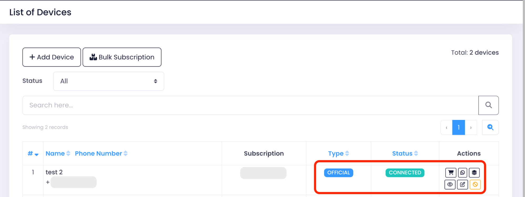This screenshot has width=525, height=197.
Task: Sort devices by Status column header
Action: tap(405, 154)
